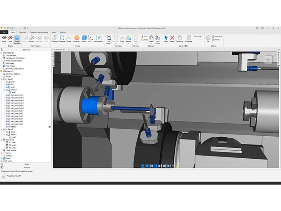Expand the Layers tree node
Screen dimensions: 281x211
pyautogui.click(x=2, y=161)
